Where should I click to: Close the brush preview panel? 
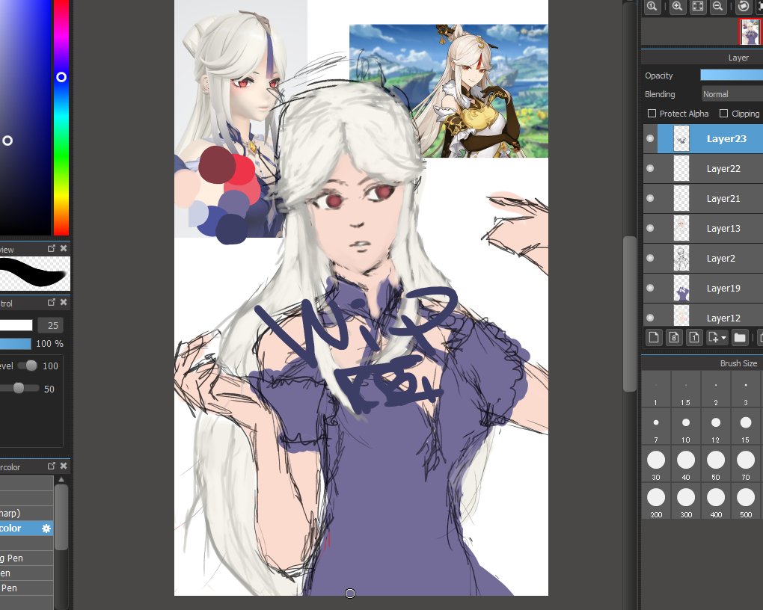pyautogui.click(x=64, y=249)
